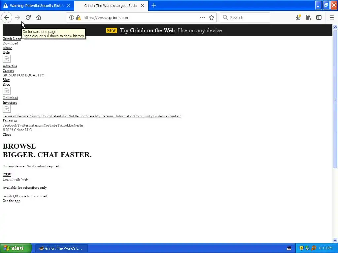Click the Grindr Logo link
Screen dimensions: 338x253
click(12, 39)
